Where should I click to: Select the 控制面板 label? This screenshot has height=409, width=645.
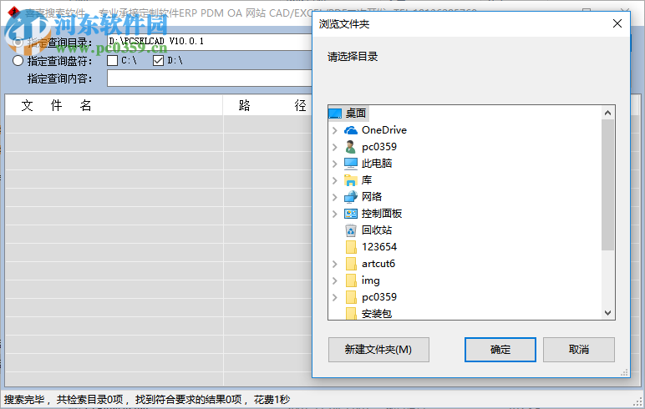click(382, 214)
